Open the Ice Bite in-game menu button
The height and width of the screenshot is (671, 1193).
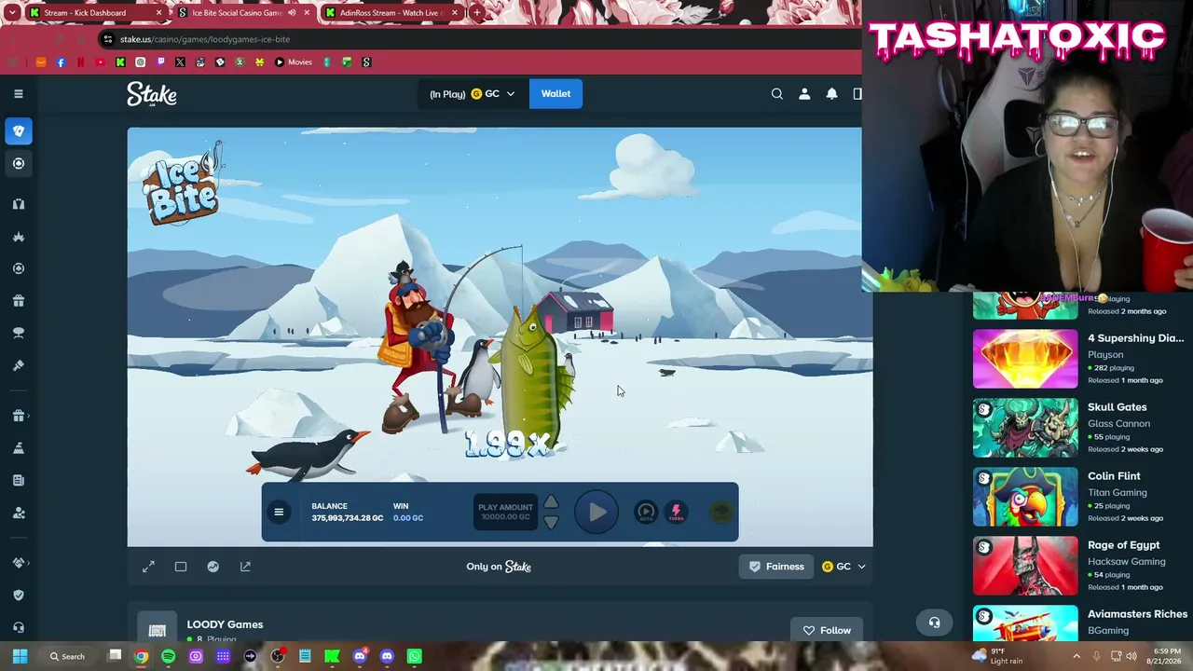pos(279,512)
